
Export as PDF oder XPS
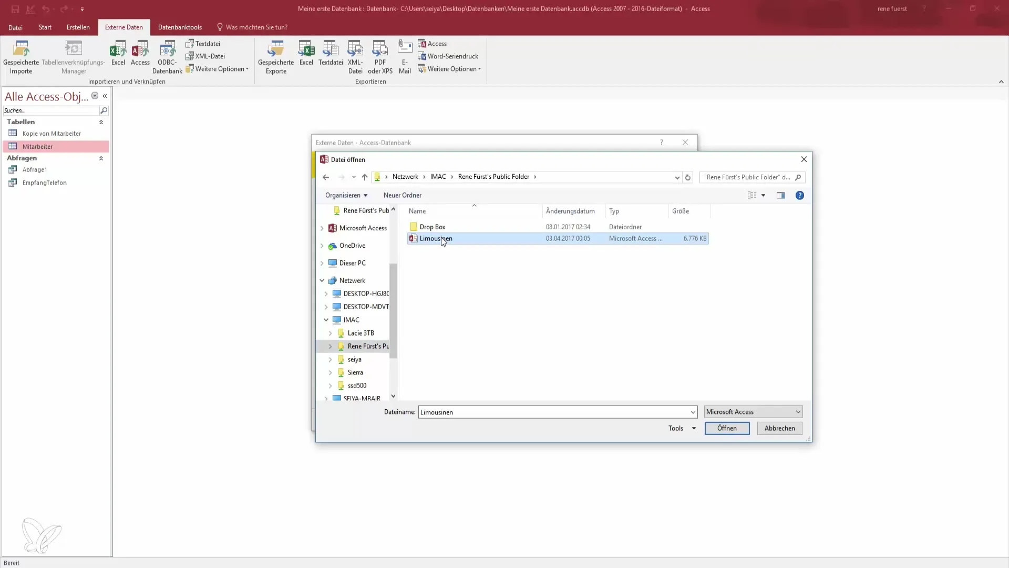click(x=380, y=57)
